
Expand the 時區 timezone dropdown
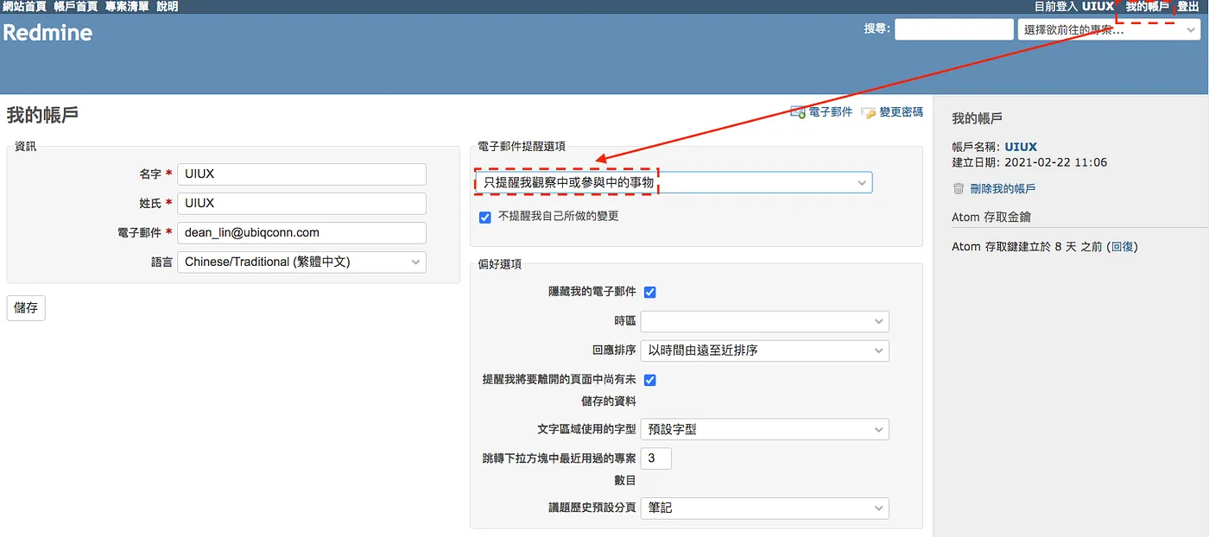[765, 321]
